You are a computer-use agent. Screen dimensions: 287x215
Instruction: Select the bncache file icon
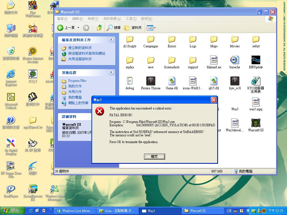235,60
